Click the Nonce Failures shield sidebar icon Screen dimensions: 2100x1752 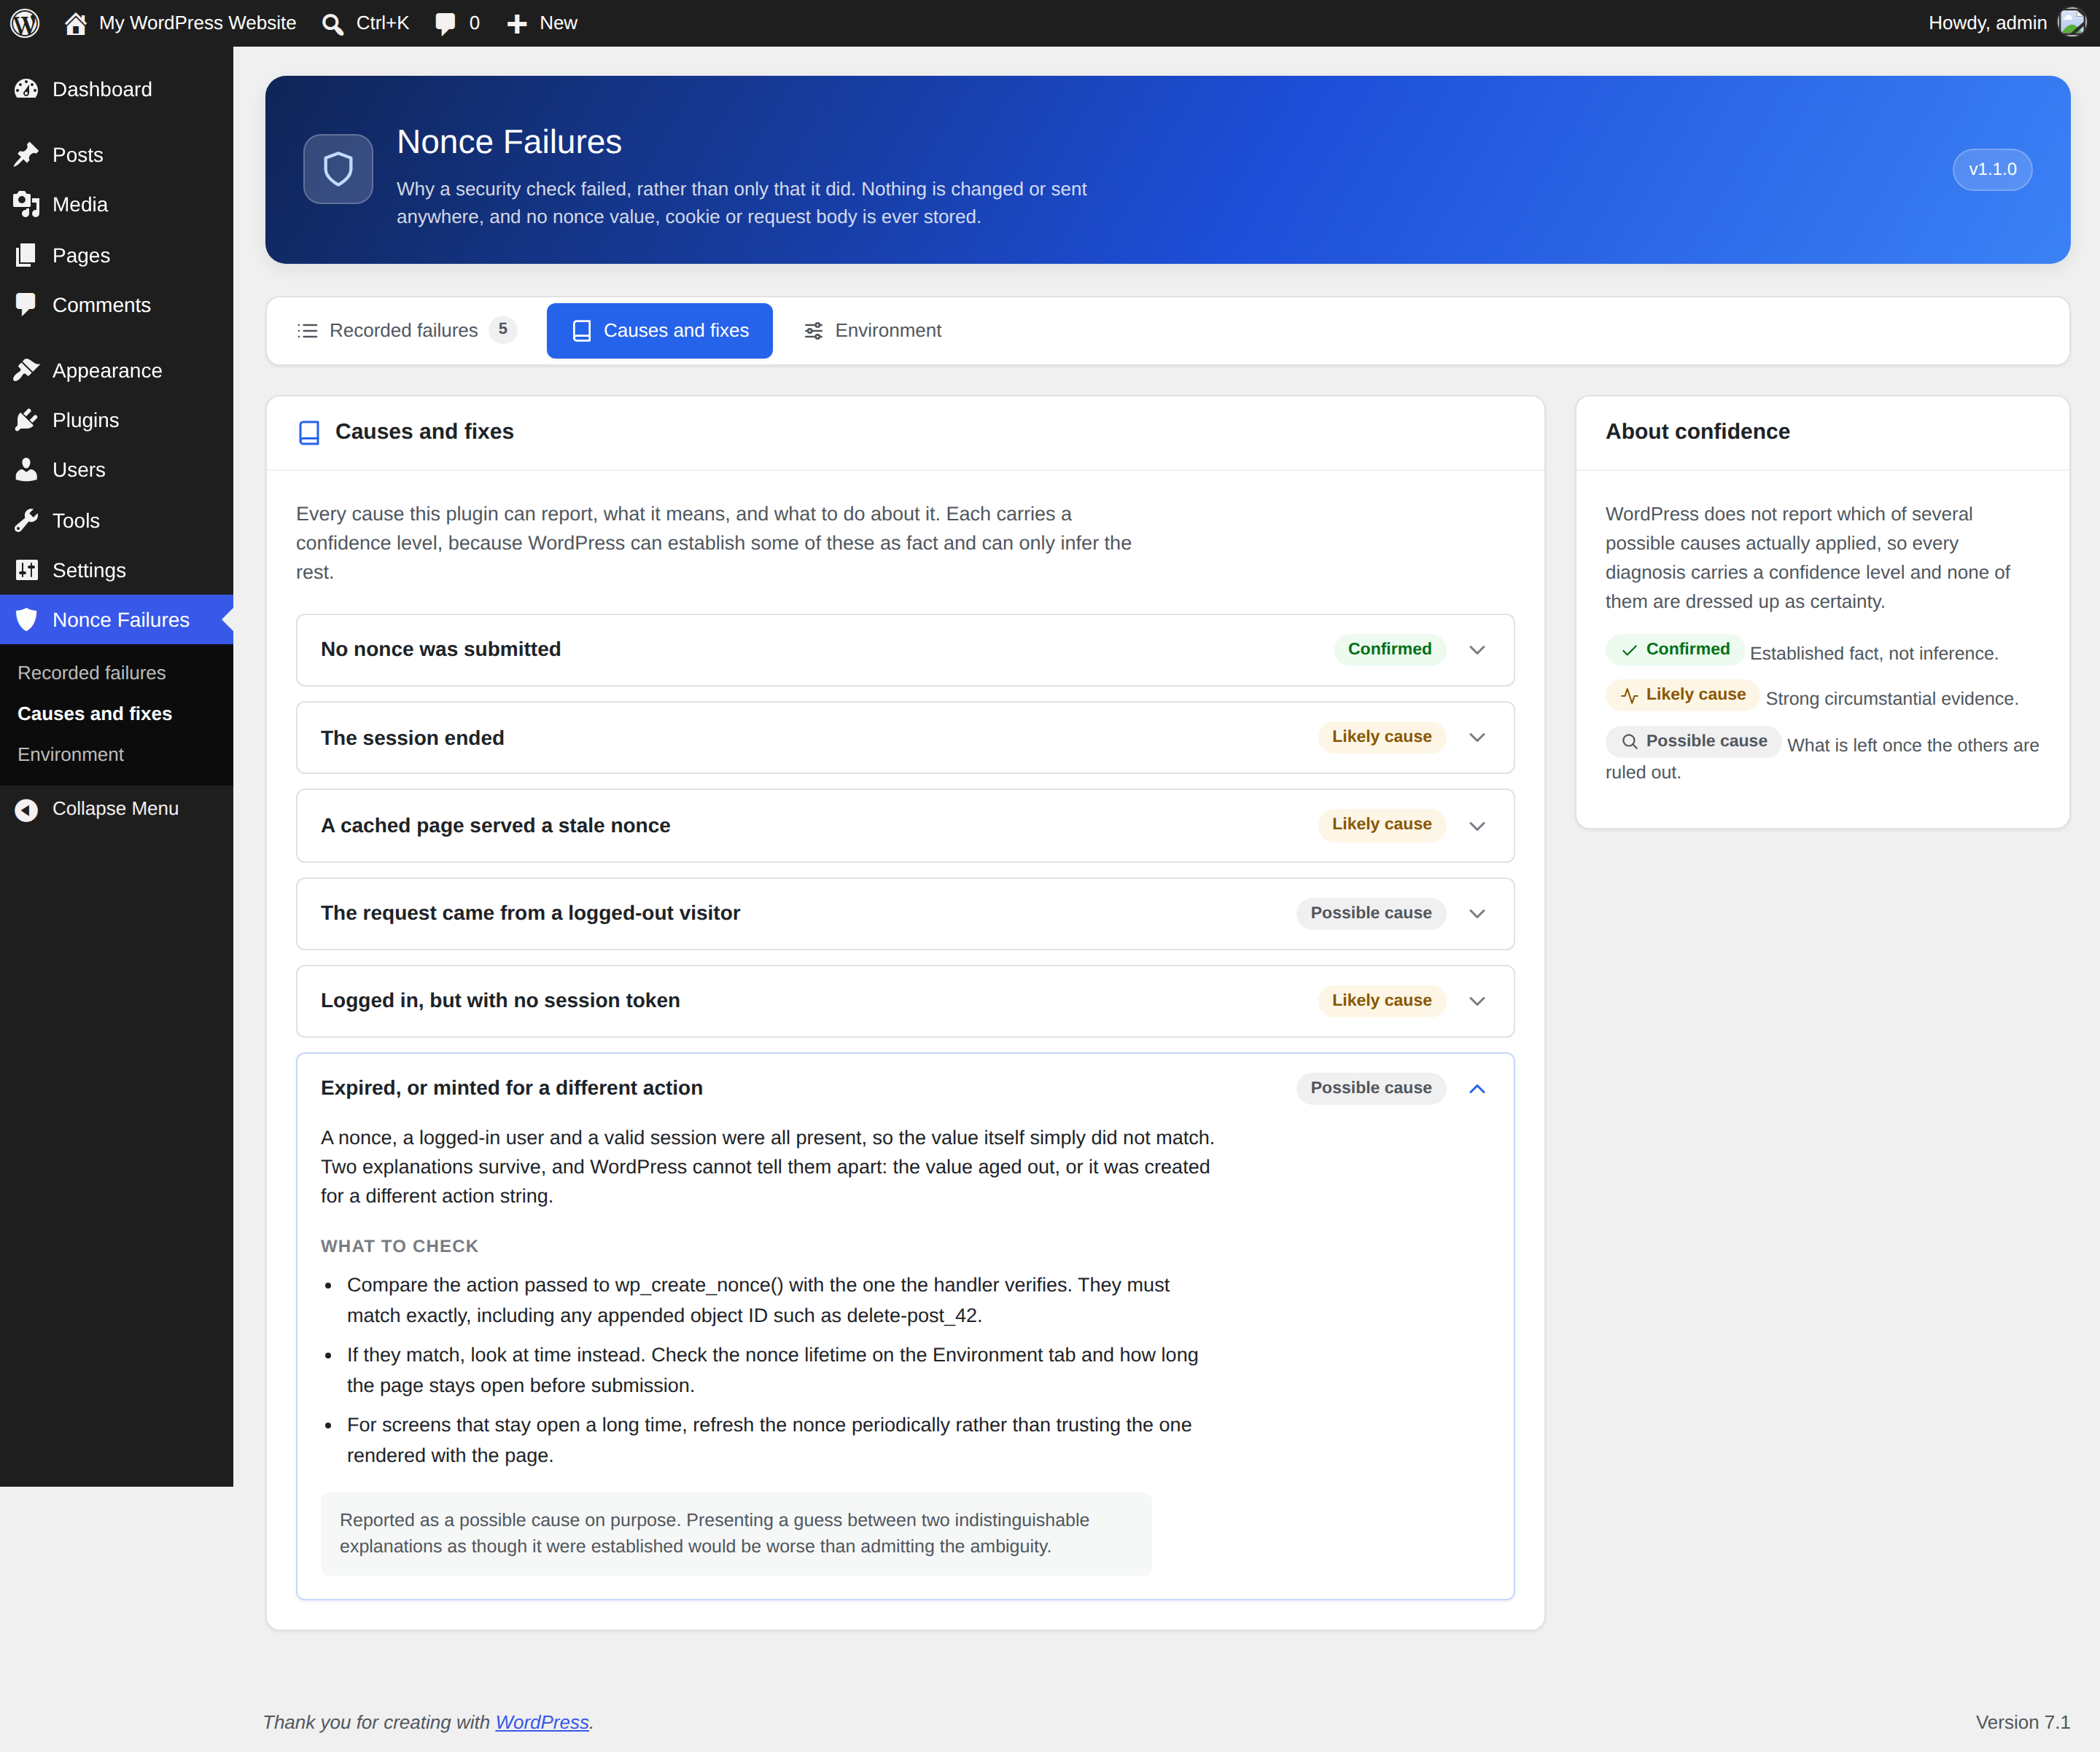click(x=27, y=619)
